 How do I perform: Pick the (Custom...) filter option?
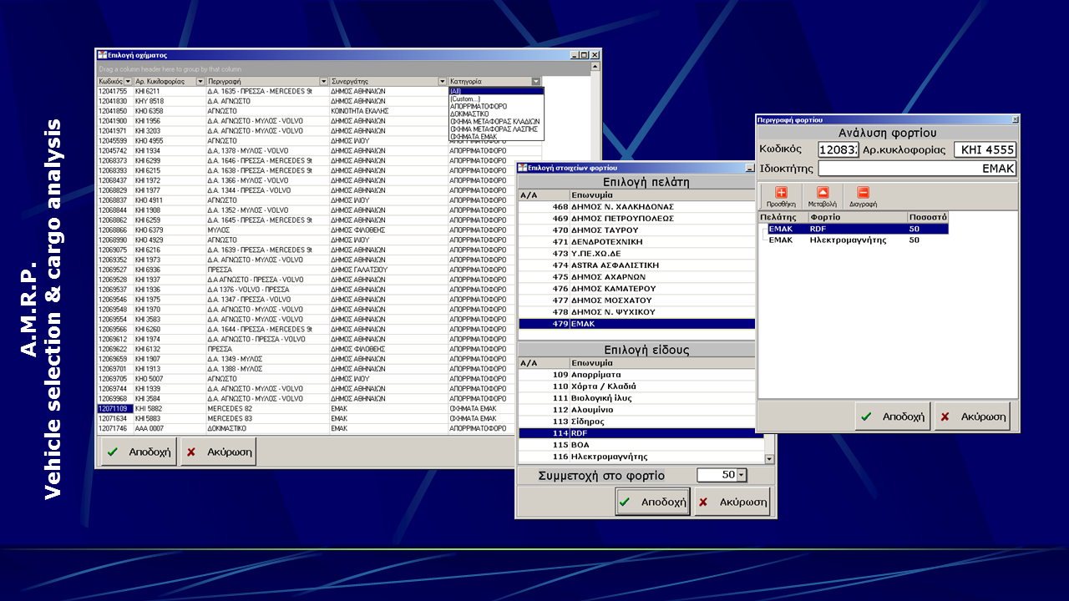465,98
